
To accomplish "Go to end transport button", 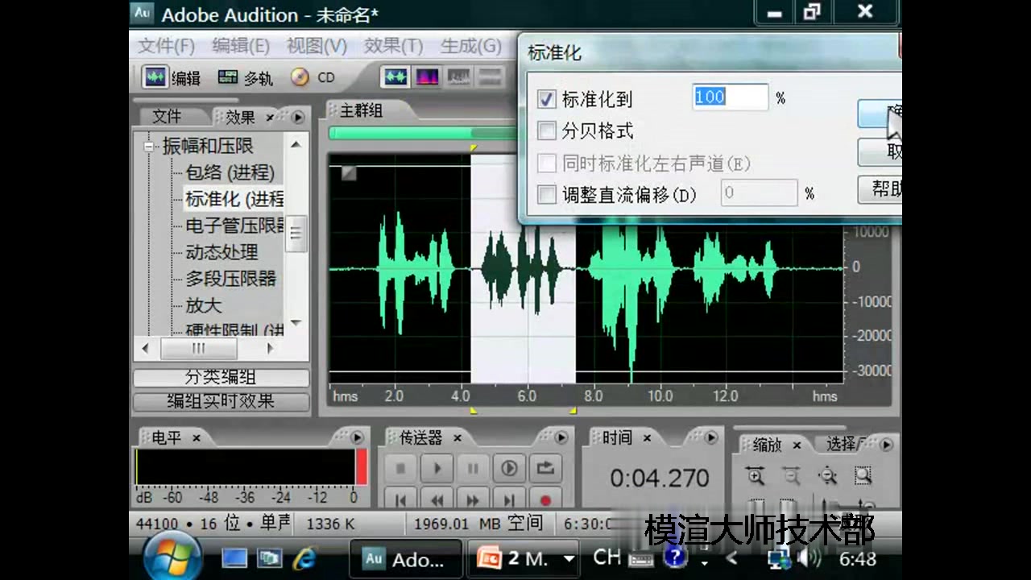I will [509, 499].
